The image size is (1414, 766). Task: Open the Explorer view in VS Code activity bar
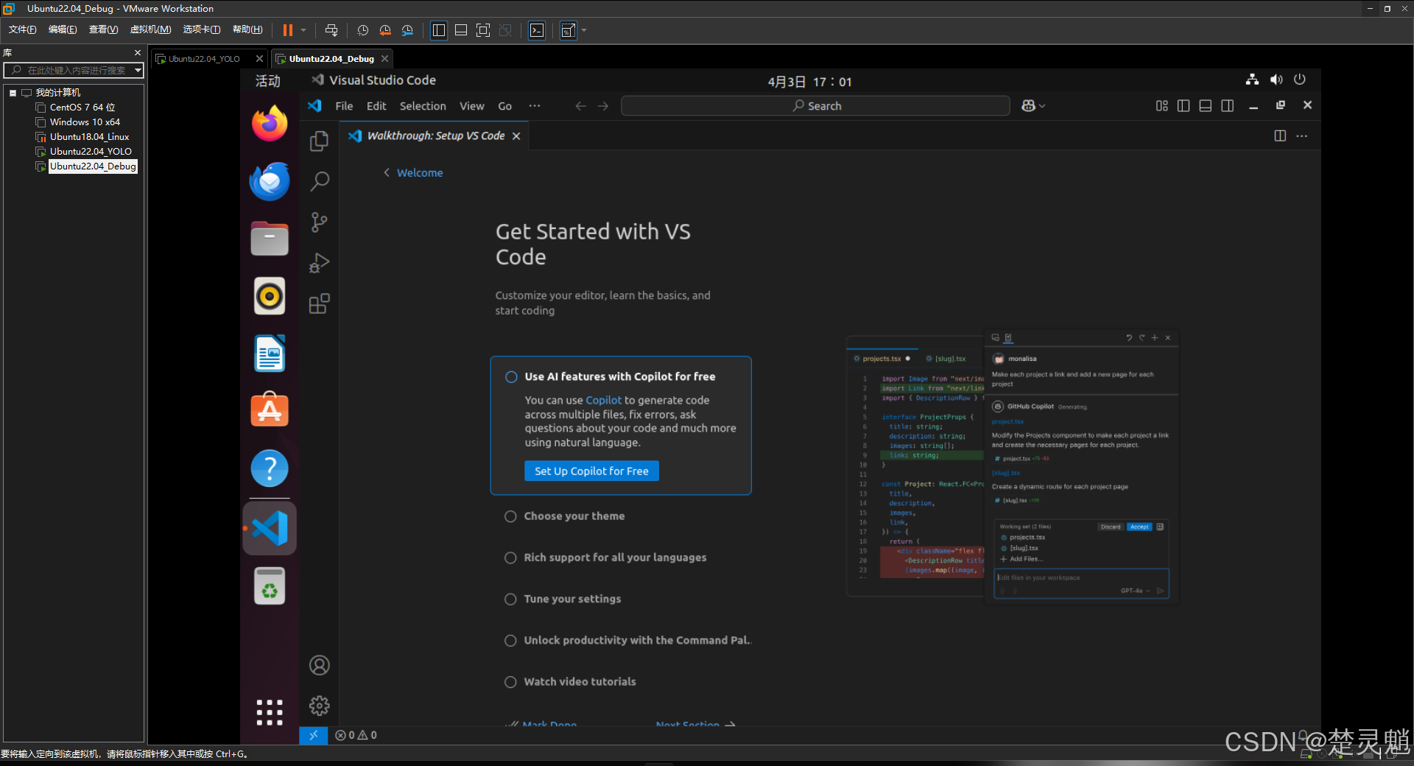pos(319,141)
